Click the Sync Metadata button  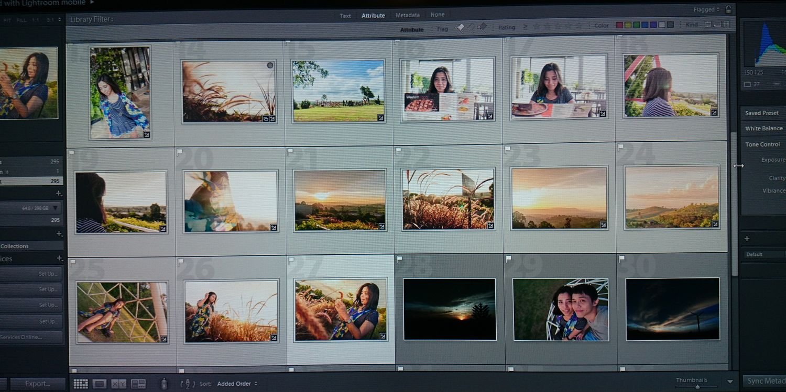764,381
